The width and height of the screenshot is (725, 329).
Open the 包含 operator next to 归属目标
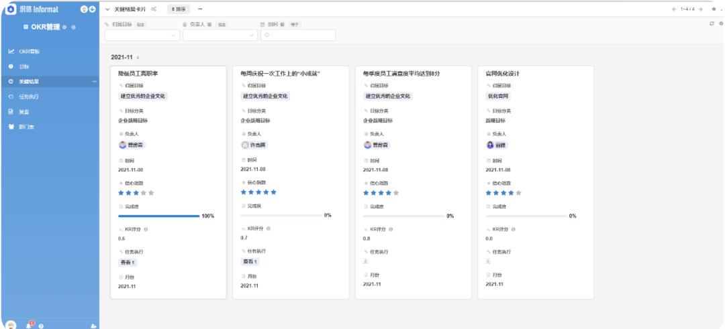(x=140, y=24)
